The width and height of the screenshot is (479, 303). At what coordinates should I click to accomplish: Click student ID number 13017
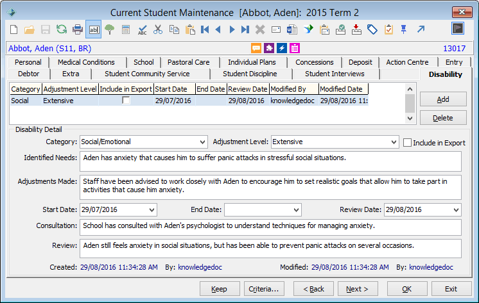point(454,49)
